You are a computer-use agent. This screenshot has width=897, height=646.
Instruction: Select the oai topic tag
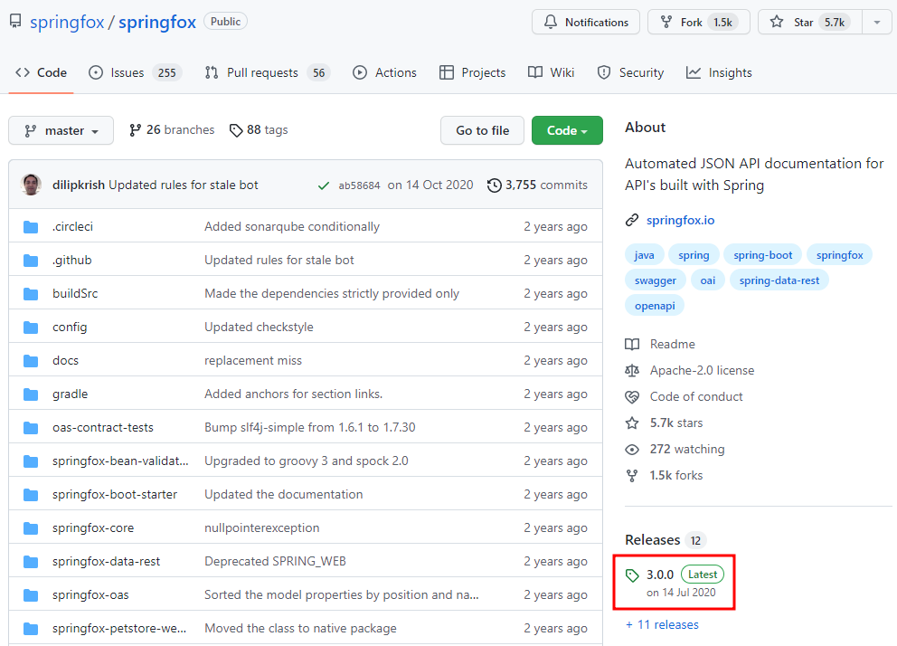click(x=708, y=280)
